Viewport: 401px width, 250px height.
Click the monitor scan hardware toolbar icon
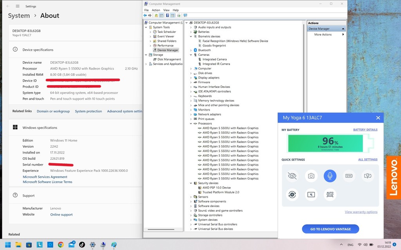185,16
